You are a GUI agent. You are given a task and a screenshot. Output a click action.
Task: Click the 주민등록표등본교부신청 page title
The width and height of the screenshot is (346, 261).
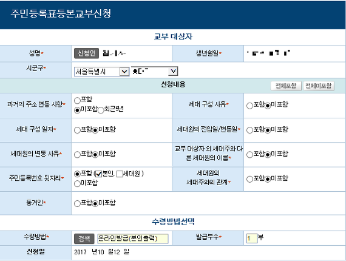tap(61, 14)
